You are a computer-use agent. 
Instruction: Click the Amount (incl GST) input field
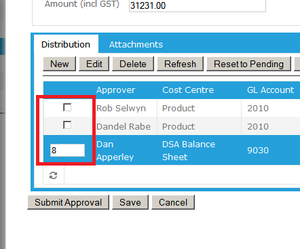(x=198, y=5)
